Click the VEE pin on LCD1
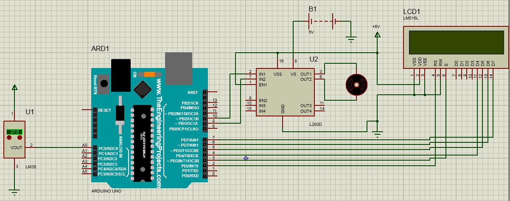This screenshot has width=510, height=201. point(425,62)
